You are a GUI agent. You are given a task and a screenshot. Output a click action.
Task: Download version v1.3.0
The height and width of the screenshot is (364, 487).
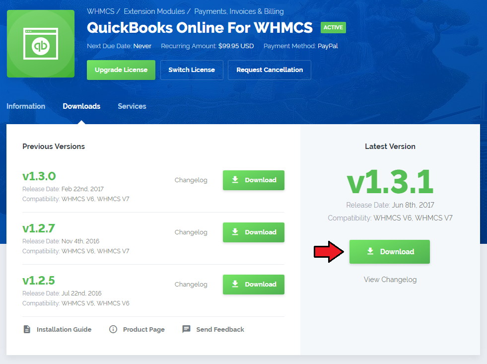254,180
